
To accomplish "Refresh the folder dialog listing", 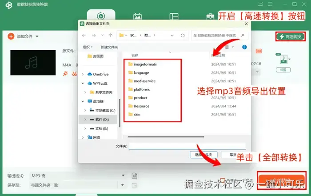I will pyautogui.click(x=183, y=35).
